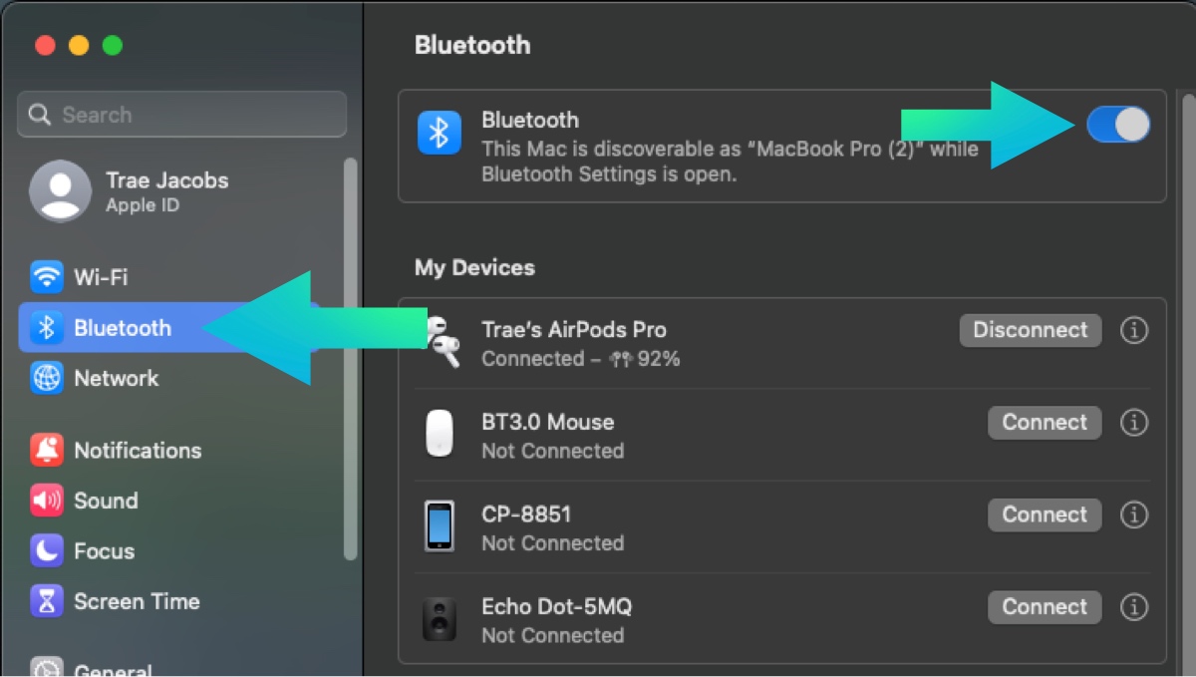Show info for BT3.0 Mouse
This screenshot has width=1196, height=677.
(1133, 423)
